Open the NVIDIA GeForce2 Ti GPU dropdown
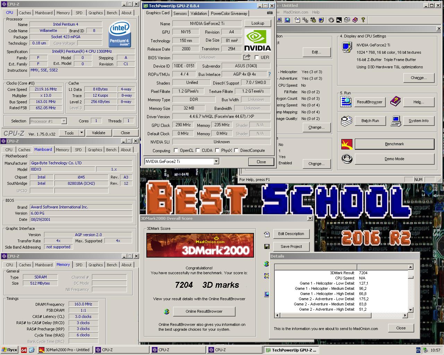 (x=216, y=162)
